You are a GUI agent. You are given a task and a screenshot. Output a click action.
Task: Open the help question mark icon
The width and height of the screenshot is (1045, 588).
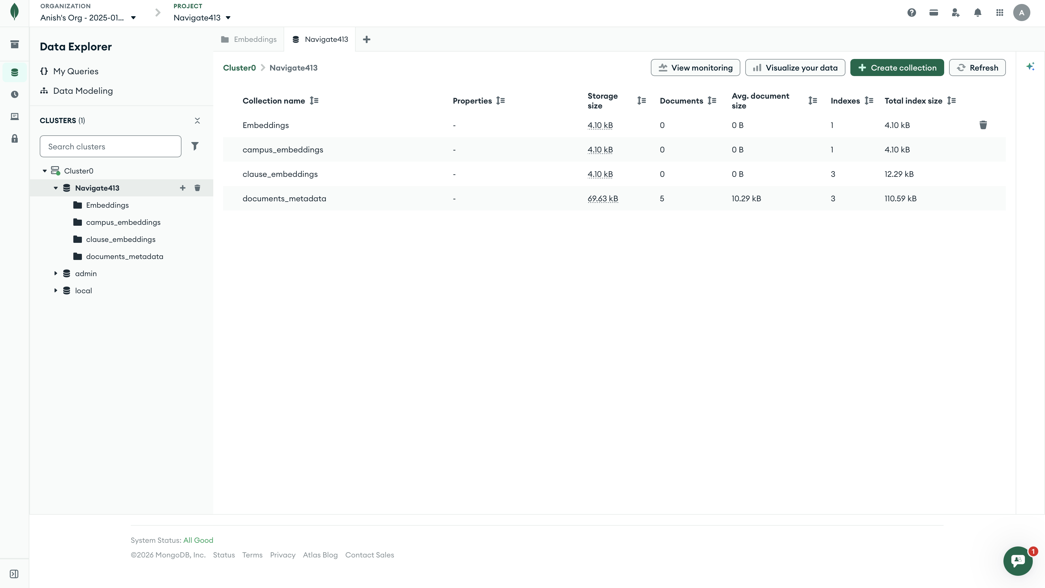coord(911,13)
